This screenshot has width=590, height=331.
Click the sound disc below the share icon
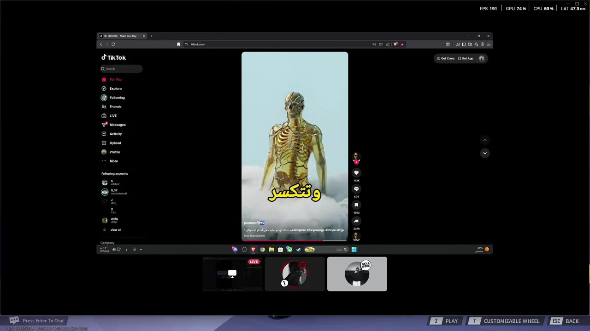pyautogui.click(x=356, y=237)
